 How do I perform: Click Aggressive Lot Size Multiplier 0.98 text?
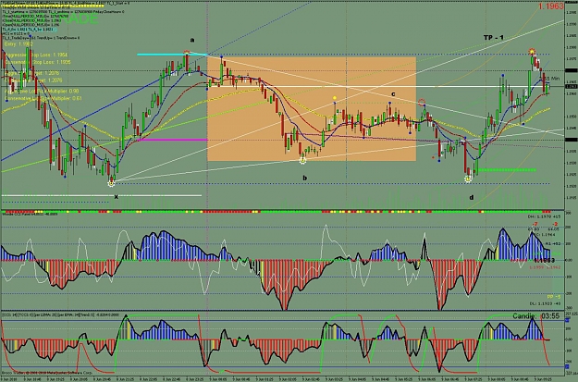click(x=42, y=91)
